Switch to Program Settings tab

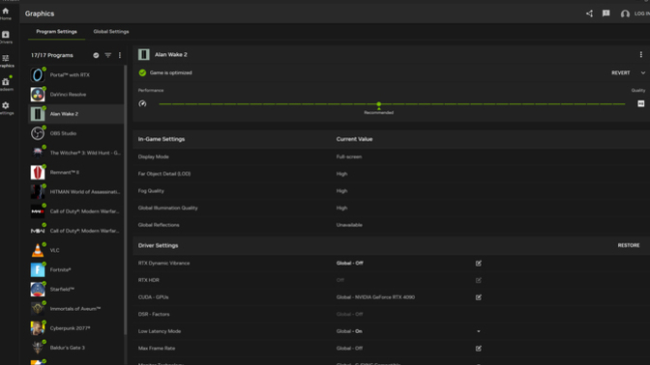(x=56, y=32)
